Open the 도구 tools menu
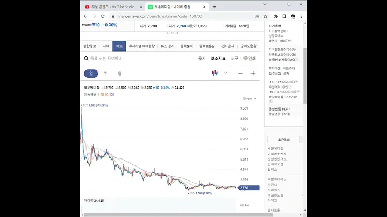 coord(234,59)
